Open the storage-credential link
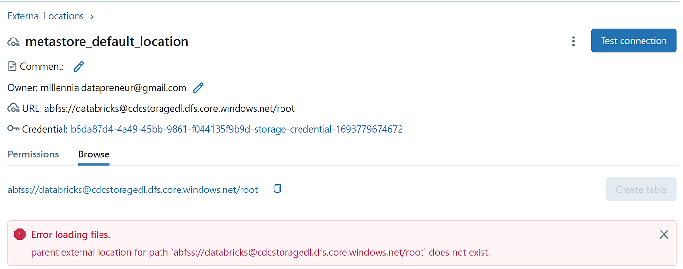This screenshot has height=269, width=683. point(237,129)
